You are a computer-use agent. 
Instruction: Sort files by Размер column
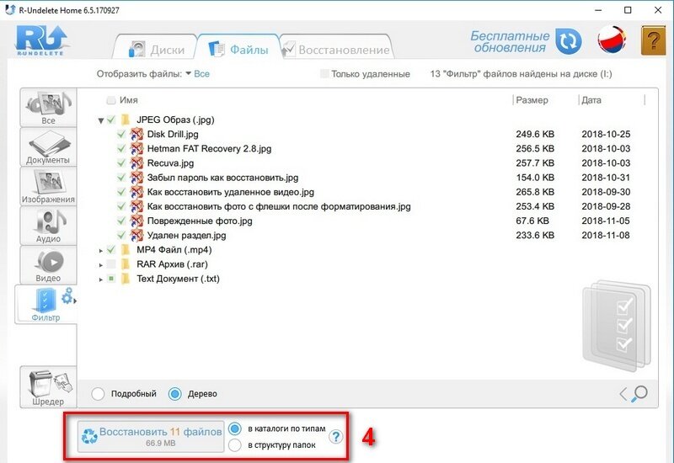pos(532,100)
